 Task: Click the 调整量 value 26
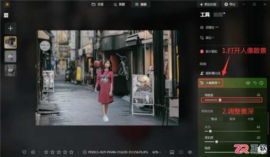258,95
